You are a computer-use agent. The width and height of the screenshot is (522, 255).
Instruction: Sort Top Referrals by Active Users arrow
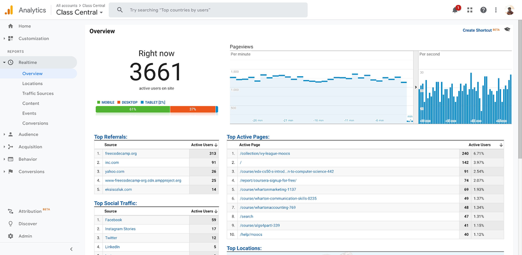pos(216,145)
